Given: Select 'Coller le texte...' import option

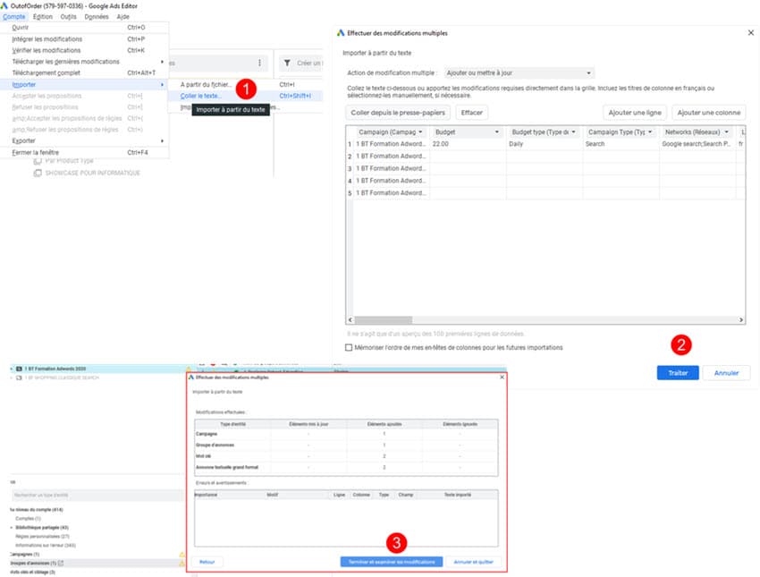Looking at the screenshot, I should 245,96.
